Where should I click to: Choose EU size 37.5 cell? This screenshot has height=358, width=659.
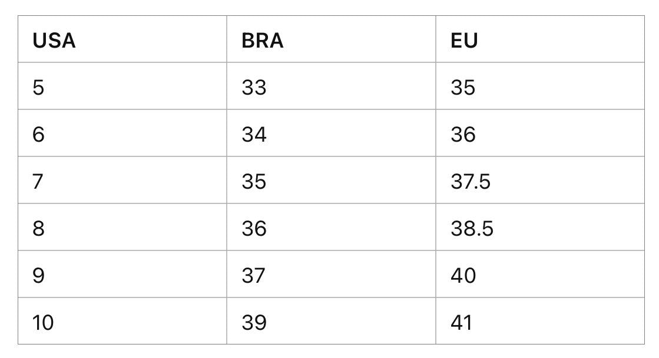(471, 182)
